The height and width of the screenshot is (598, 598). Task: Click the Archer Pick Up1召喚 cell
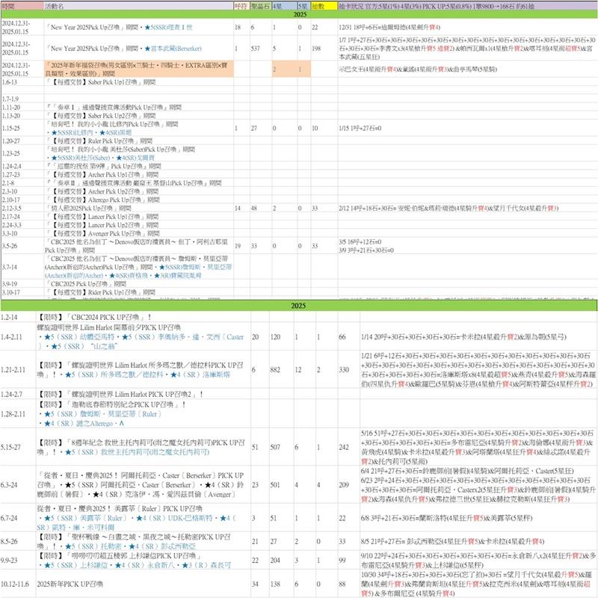click(139, 174)
